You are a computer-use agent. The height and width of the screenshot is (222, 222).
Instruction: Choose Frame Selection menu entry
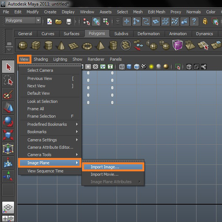pos(50,116)
